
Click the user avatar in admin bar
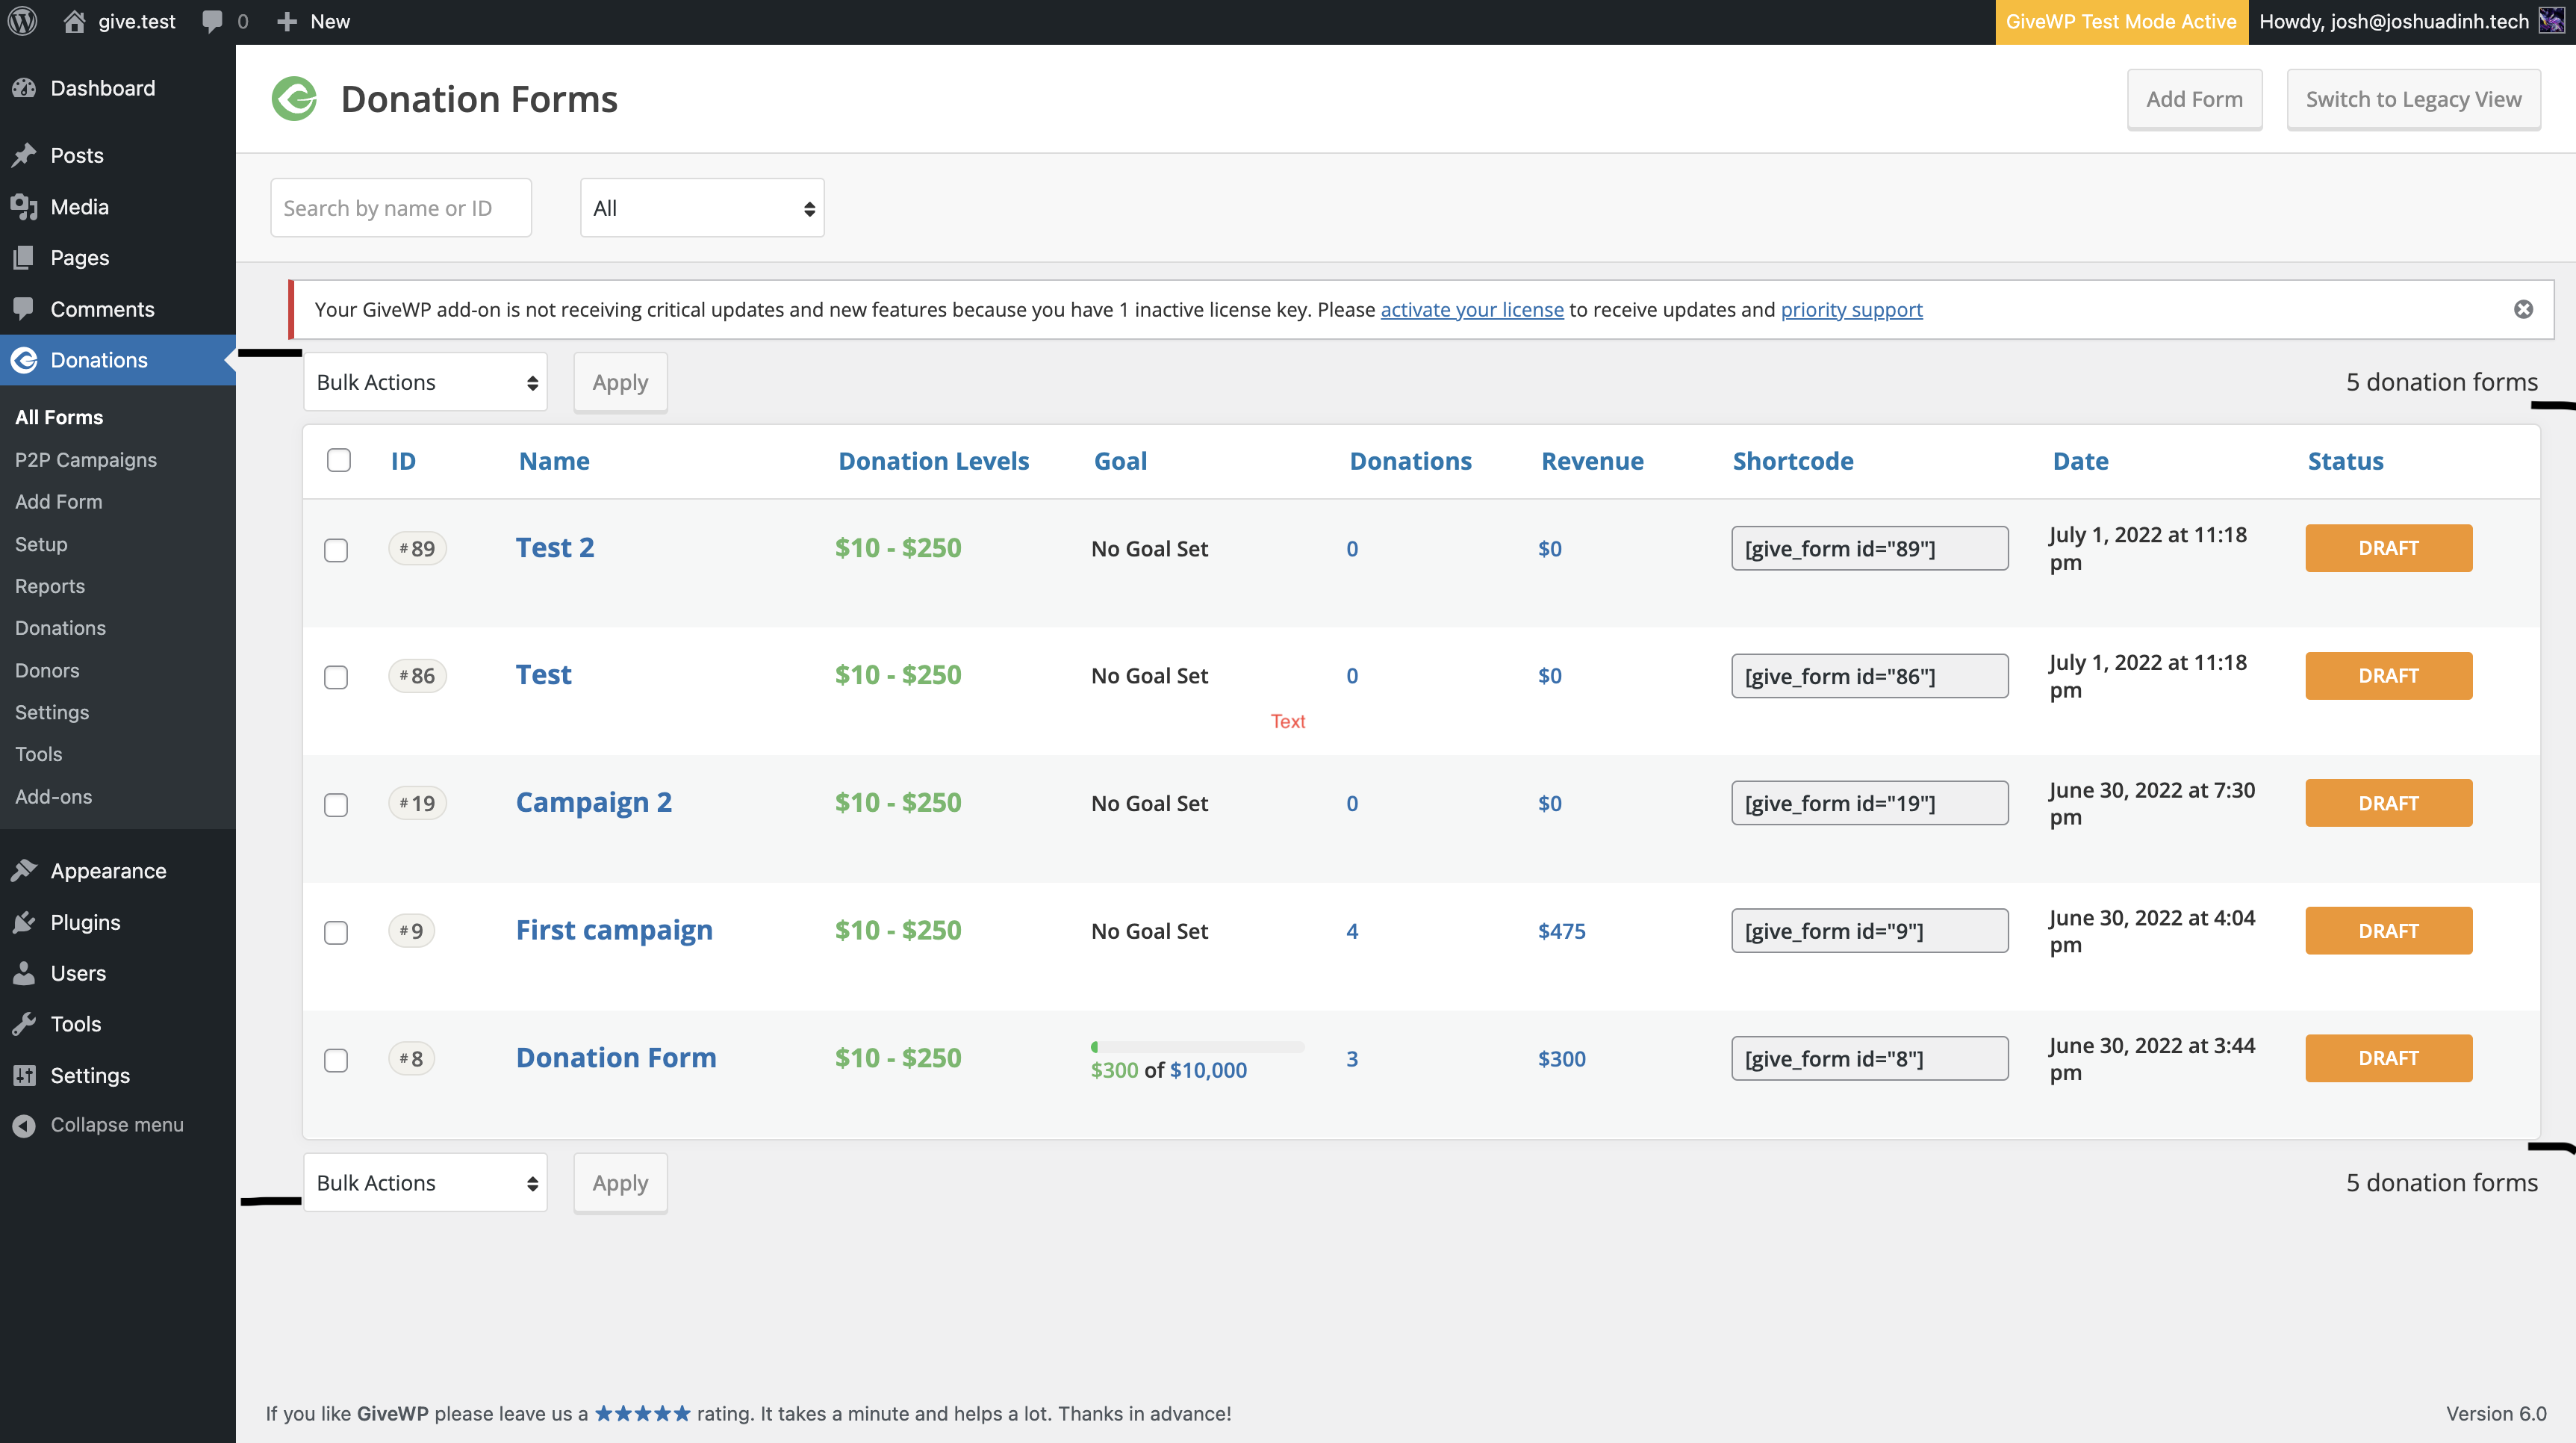[x=2551, y=21]
